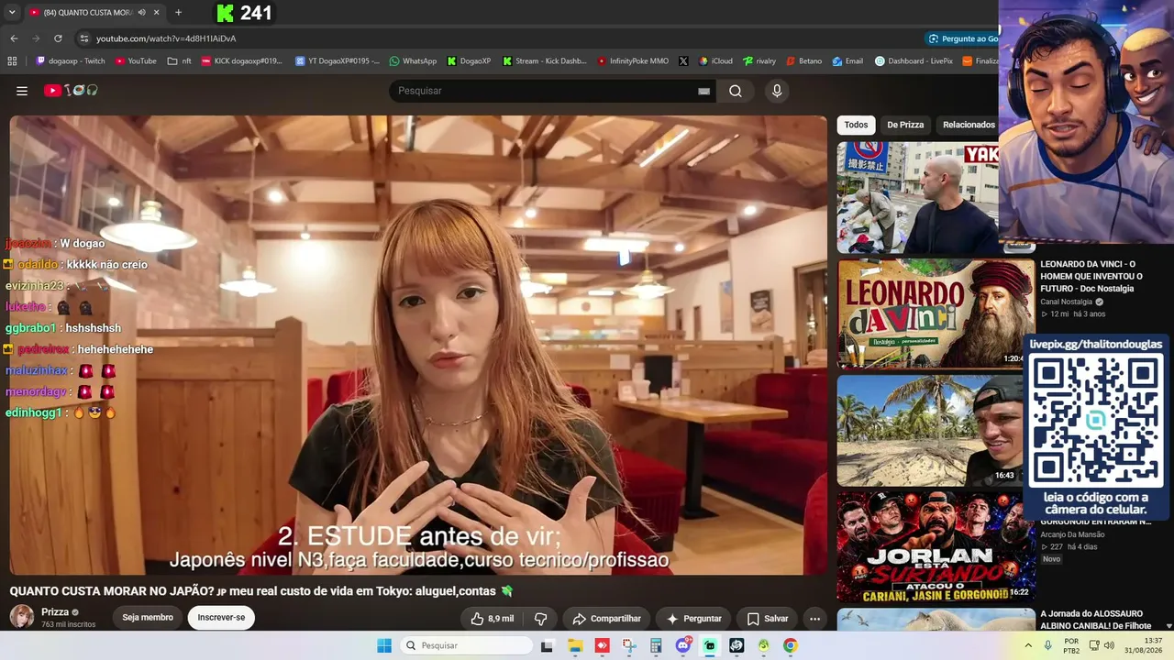1174x660 pixels.
Task: Open A Jornada do ALOSSAURO video title
Action: click(x=1095, y=620)
